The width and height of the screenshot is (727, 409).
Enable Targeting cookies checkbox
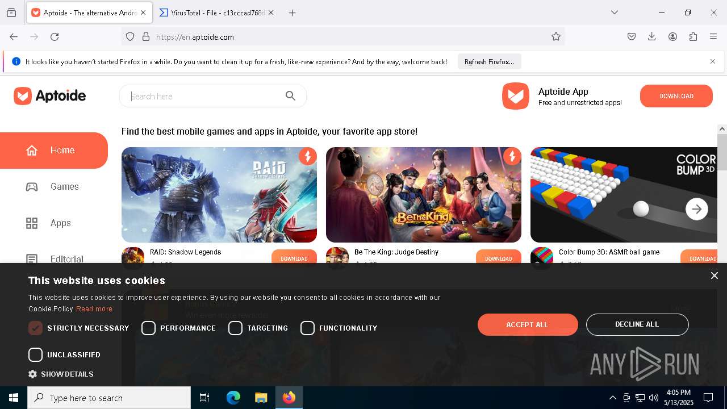click(x=235, y=328)
